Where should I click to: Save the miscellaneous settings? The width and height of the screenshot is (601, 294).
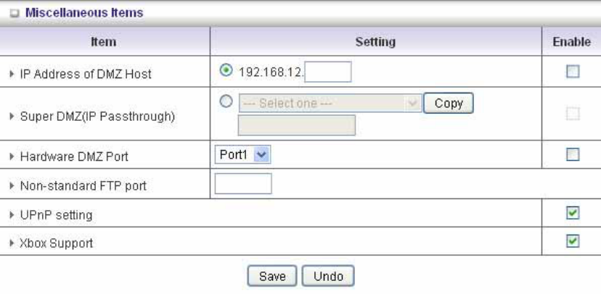272,276
